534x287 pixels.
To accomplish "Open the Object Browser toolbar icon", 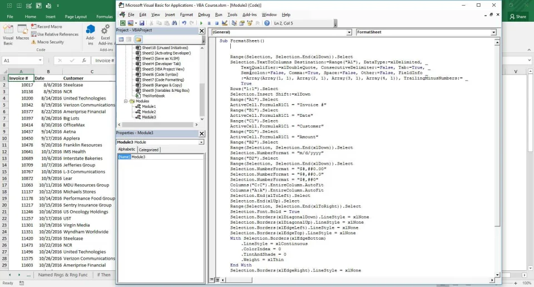I will [x=250, y=23].
